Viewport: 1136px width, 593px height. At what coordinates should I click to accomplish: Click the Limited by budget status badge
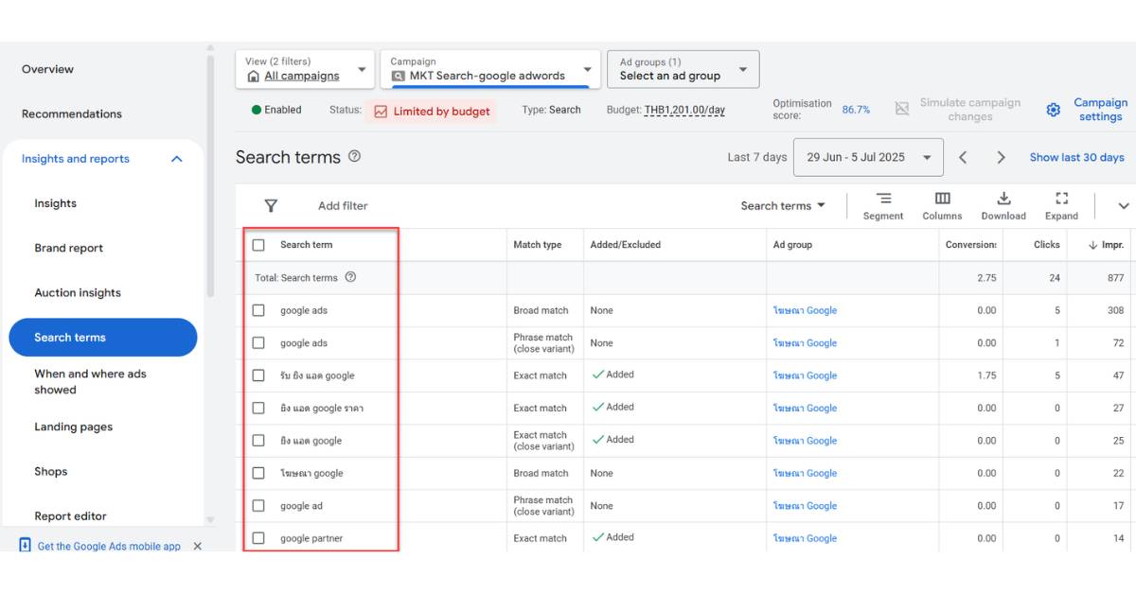(431, 112)
